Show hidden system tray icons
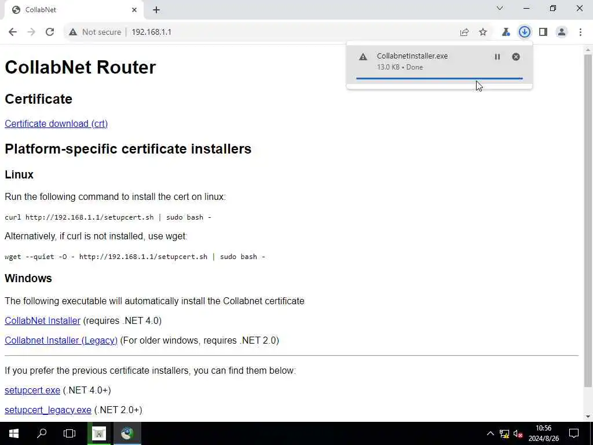The image size is (593, 445). pyautogui.click(x=490, y=433)
